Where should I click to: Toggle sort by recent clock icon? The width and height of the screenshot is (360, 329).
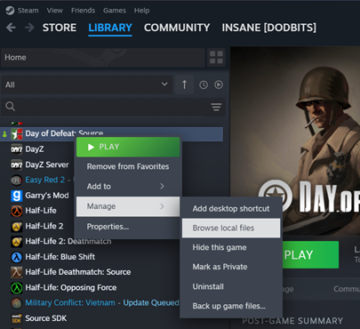click(x=204, y=84)
